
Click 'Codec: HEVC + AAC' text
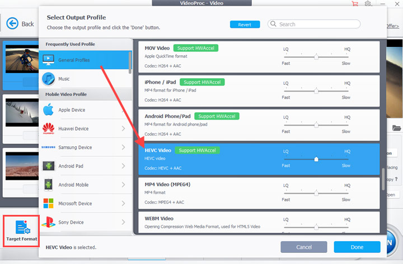(163, 168)
